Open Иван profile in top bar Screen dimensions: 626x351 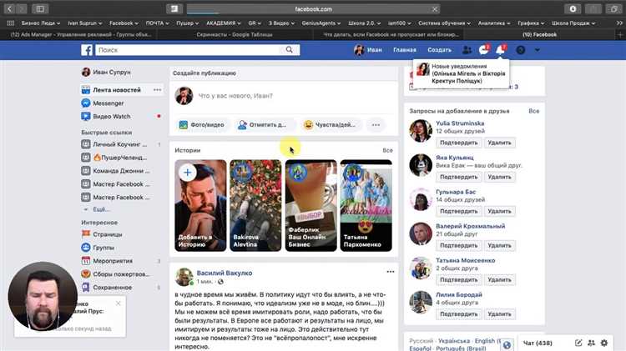pos(368,50)
